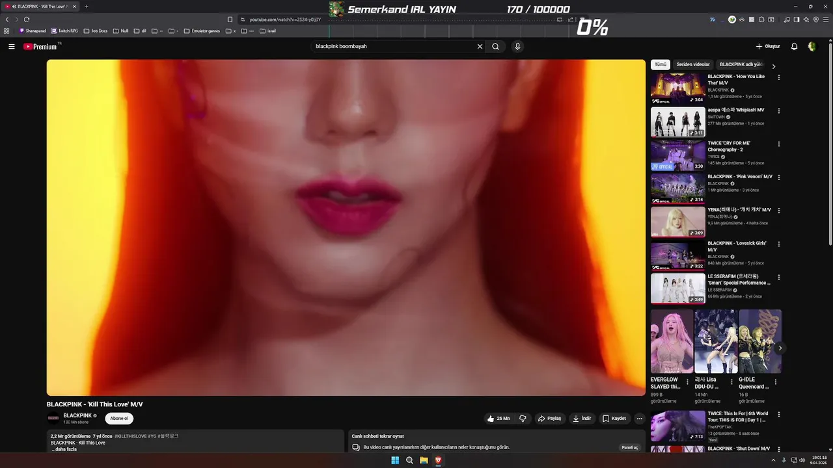The image size is (833, 468).
Task: Open the YouTube guide hamburger menu
Action: (x=12, y=46)
